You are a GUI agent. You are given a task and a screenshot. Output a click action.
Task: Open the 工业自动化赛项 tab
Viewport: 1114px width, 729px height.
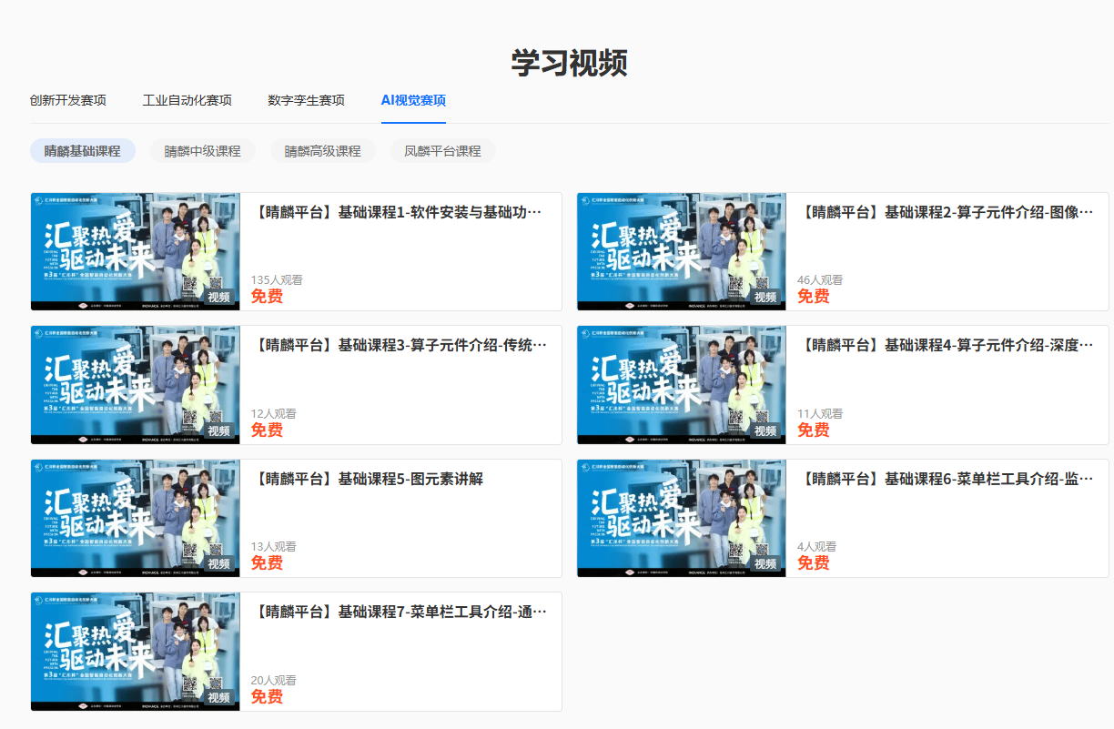(187, 100)
